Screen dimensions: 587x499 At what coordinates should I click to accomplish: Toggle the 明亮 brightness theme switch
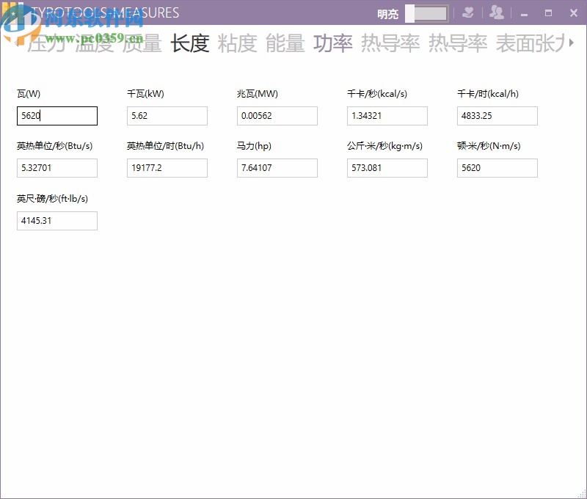click(x=429, y=13)
